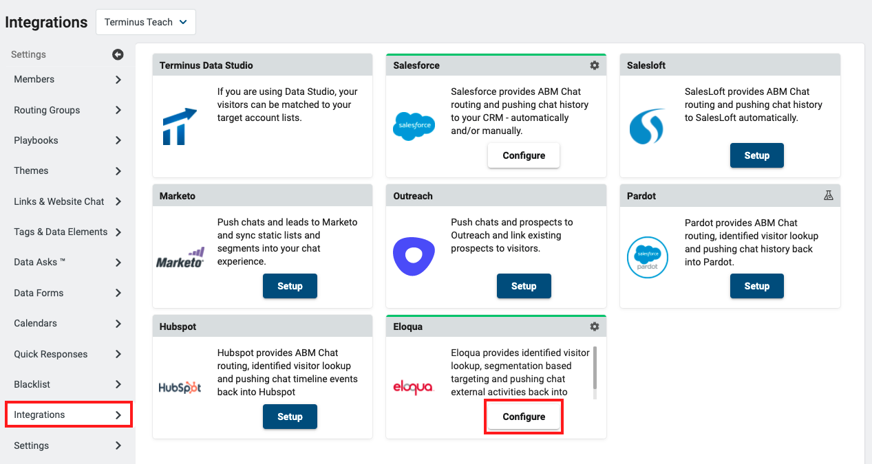Collapse the Settings sidebar with the back arrow
The width and height of the screenshot is (872, 464).
tap(118, 54)
